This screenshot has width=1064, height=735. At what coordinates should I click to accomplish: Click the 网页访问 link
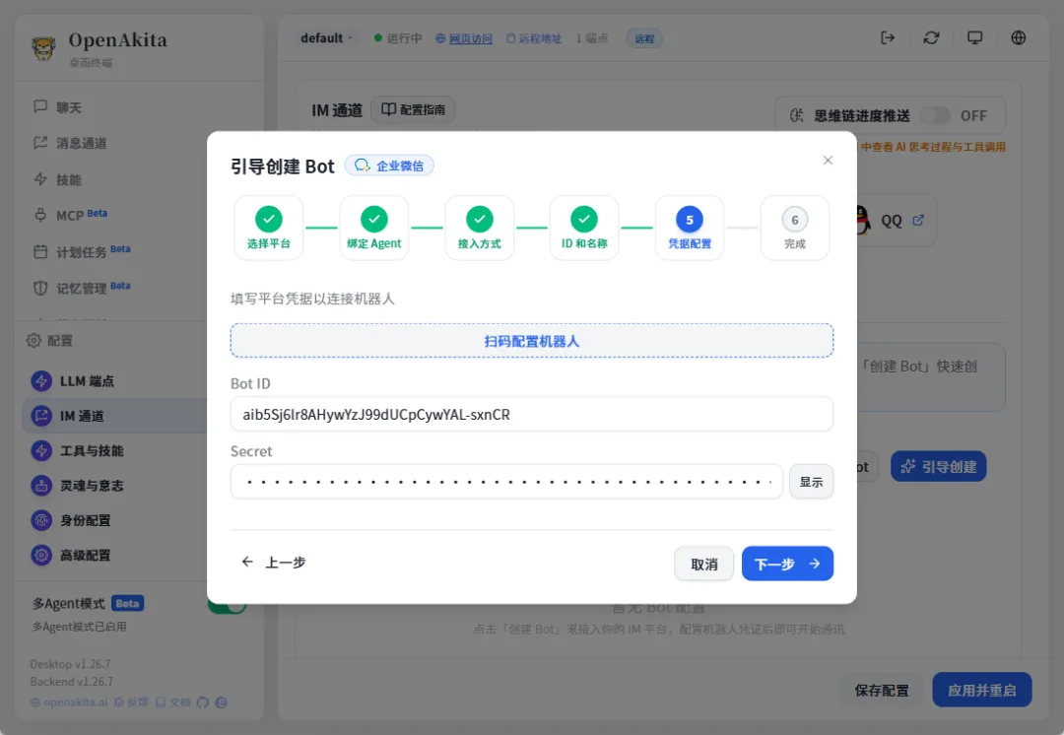pos(464,38)
